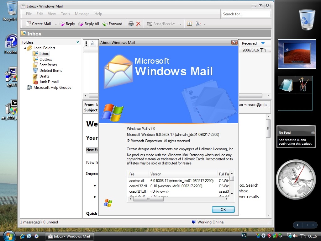Click the file list scroll right arrow

tap(226, 199)
